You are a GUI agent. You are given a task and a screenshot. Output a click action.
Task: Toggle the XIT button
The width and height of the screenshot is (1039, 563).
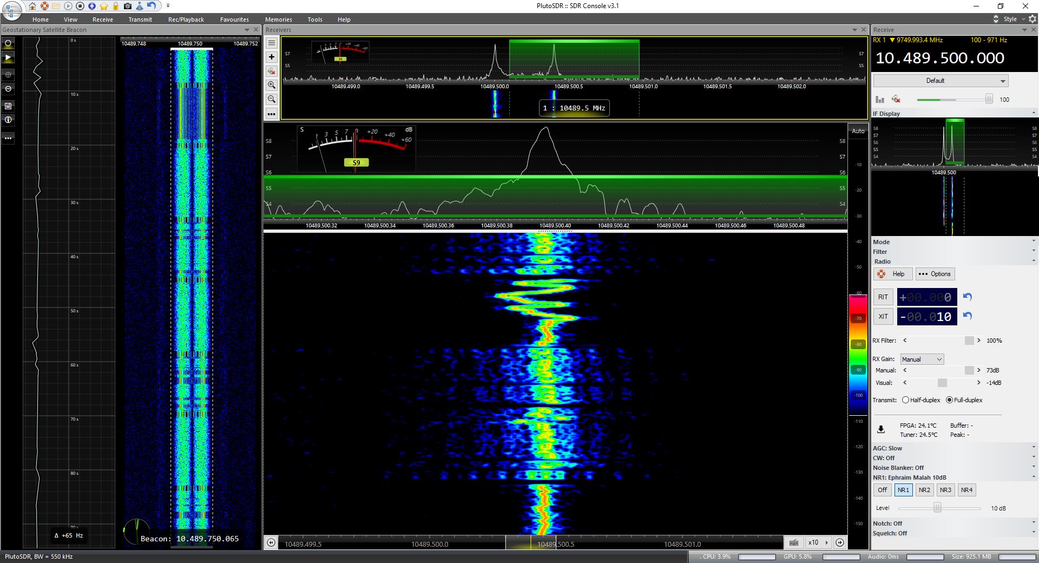coord(883,317)
